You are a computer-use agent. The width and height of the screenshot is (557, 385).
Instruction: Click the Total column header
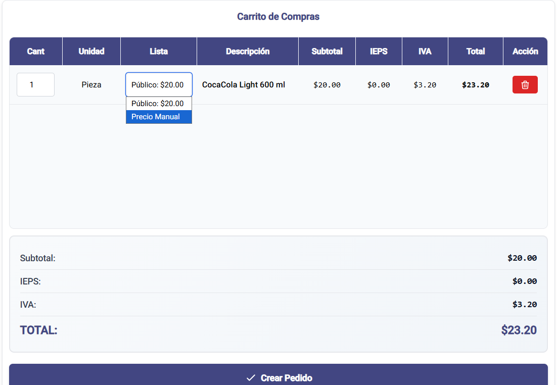[476, 51]
